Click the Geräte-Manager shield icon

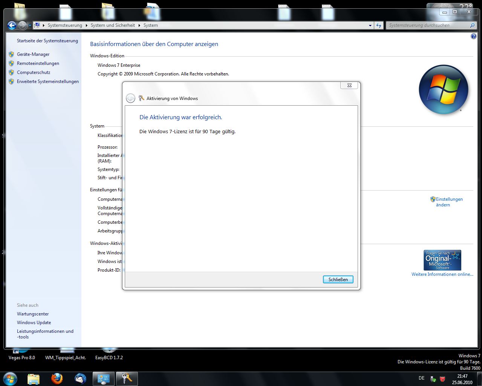point(11,54)
